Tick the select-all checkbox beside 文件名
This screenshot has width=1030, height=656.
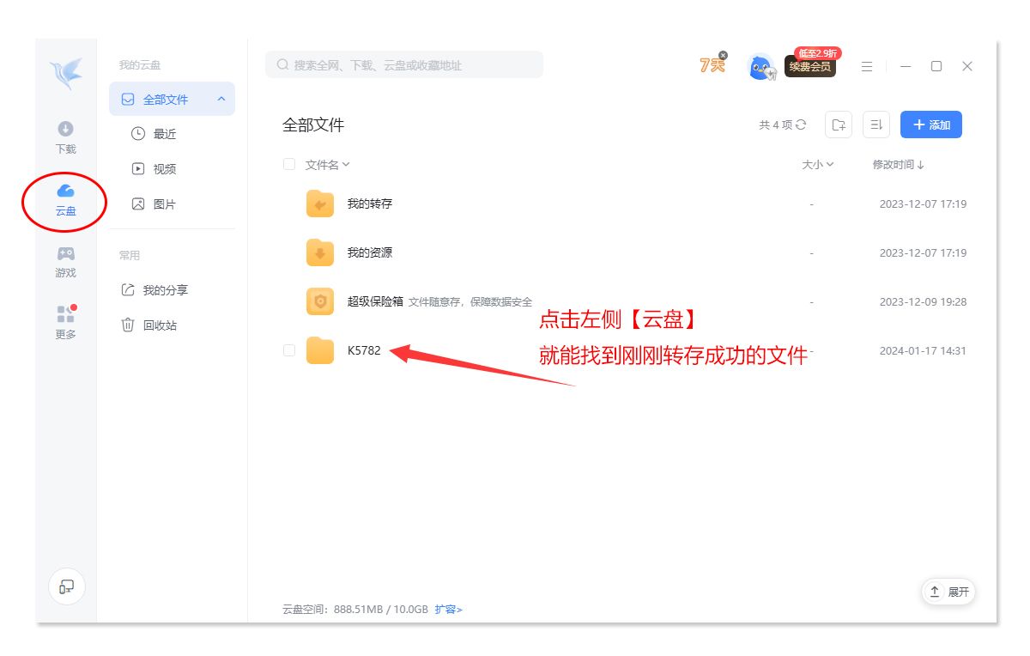[x=289, y=164]
